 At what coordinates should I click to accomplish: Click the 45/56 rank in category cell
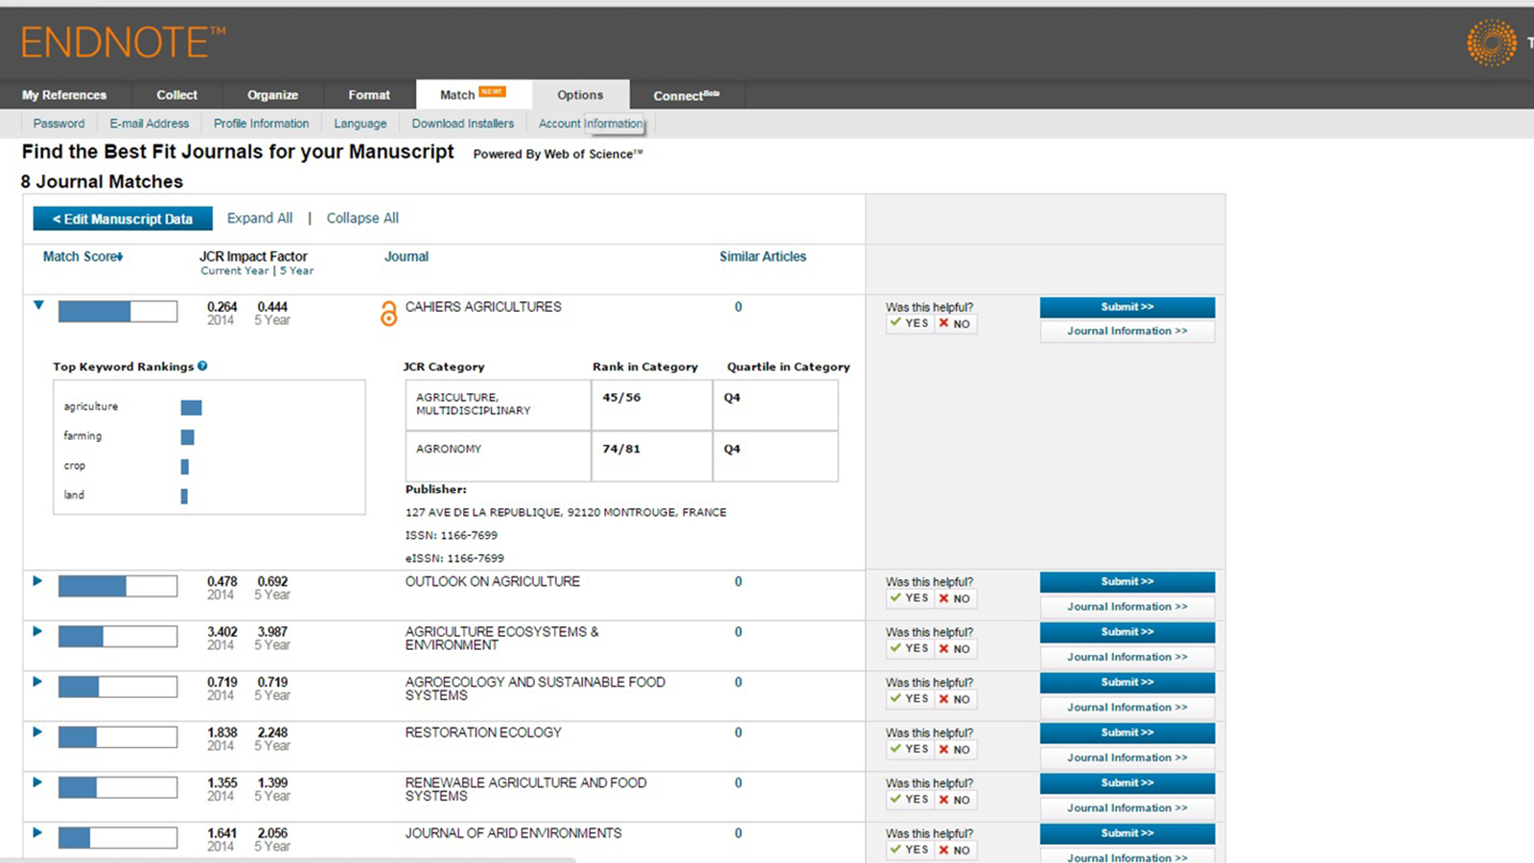pos(652,405)
